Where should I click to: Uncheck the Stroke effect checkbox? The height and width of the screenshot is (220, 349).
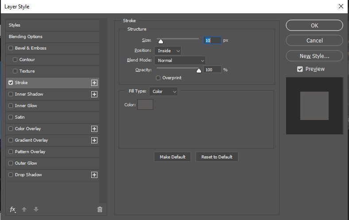click(11, 82)
